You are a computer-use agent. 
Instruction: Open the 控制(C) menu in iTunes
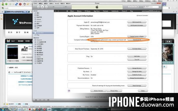(x=51, y=4)
